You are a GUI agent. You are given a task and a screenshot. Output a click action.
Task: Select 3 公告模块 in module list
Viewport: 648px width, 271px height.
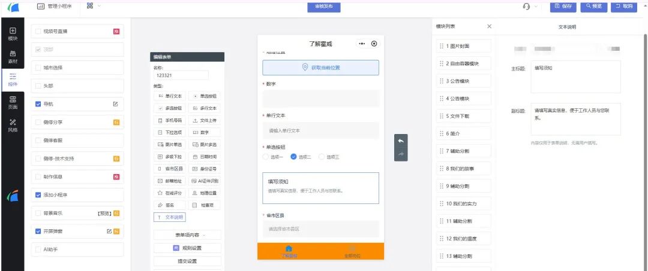[464, 81]
